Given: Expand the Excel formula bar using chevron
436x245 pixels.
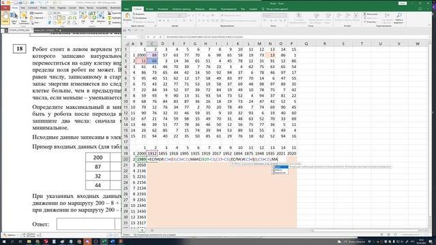Looking at the screenshot, I should point(430,37).
